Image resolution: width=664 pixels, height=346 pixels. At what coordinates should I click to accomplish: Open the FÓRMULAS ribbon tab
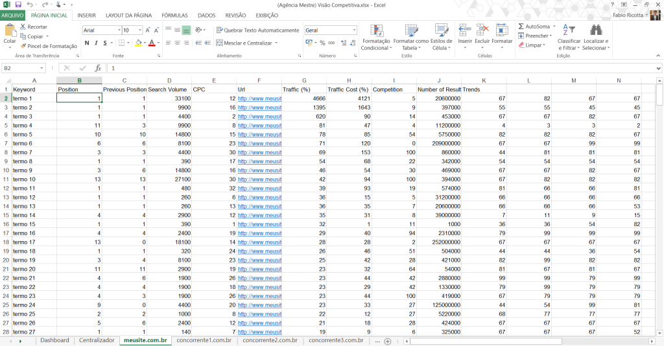174,15
